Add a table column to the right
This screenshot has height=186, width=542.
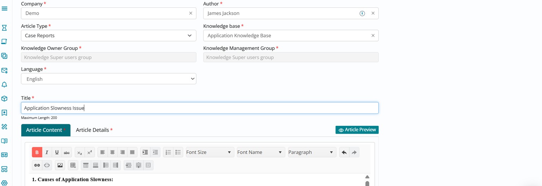click(x=115, y=165)
